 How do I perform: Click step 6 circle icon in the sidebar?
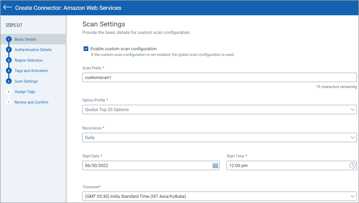pyautogui.click(x=9, y=92)
